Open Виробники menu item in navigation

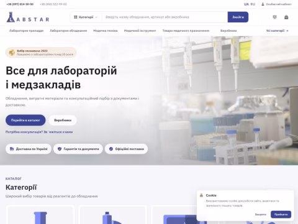coord(228,30)
